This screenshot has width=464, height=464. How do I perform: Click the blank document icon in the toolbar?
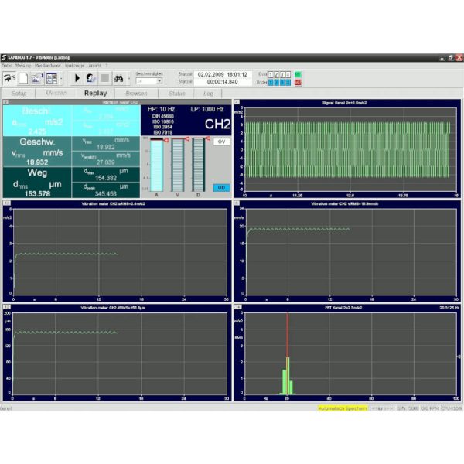[x=23, y=78]
